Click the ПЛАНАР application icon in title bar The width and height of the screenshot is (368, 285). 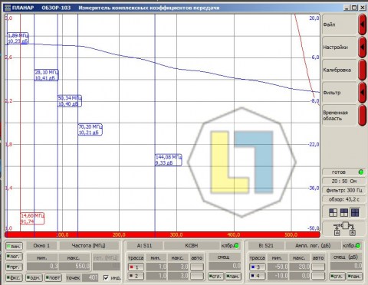(8, 8)
